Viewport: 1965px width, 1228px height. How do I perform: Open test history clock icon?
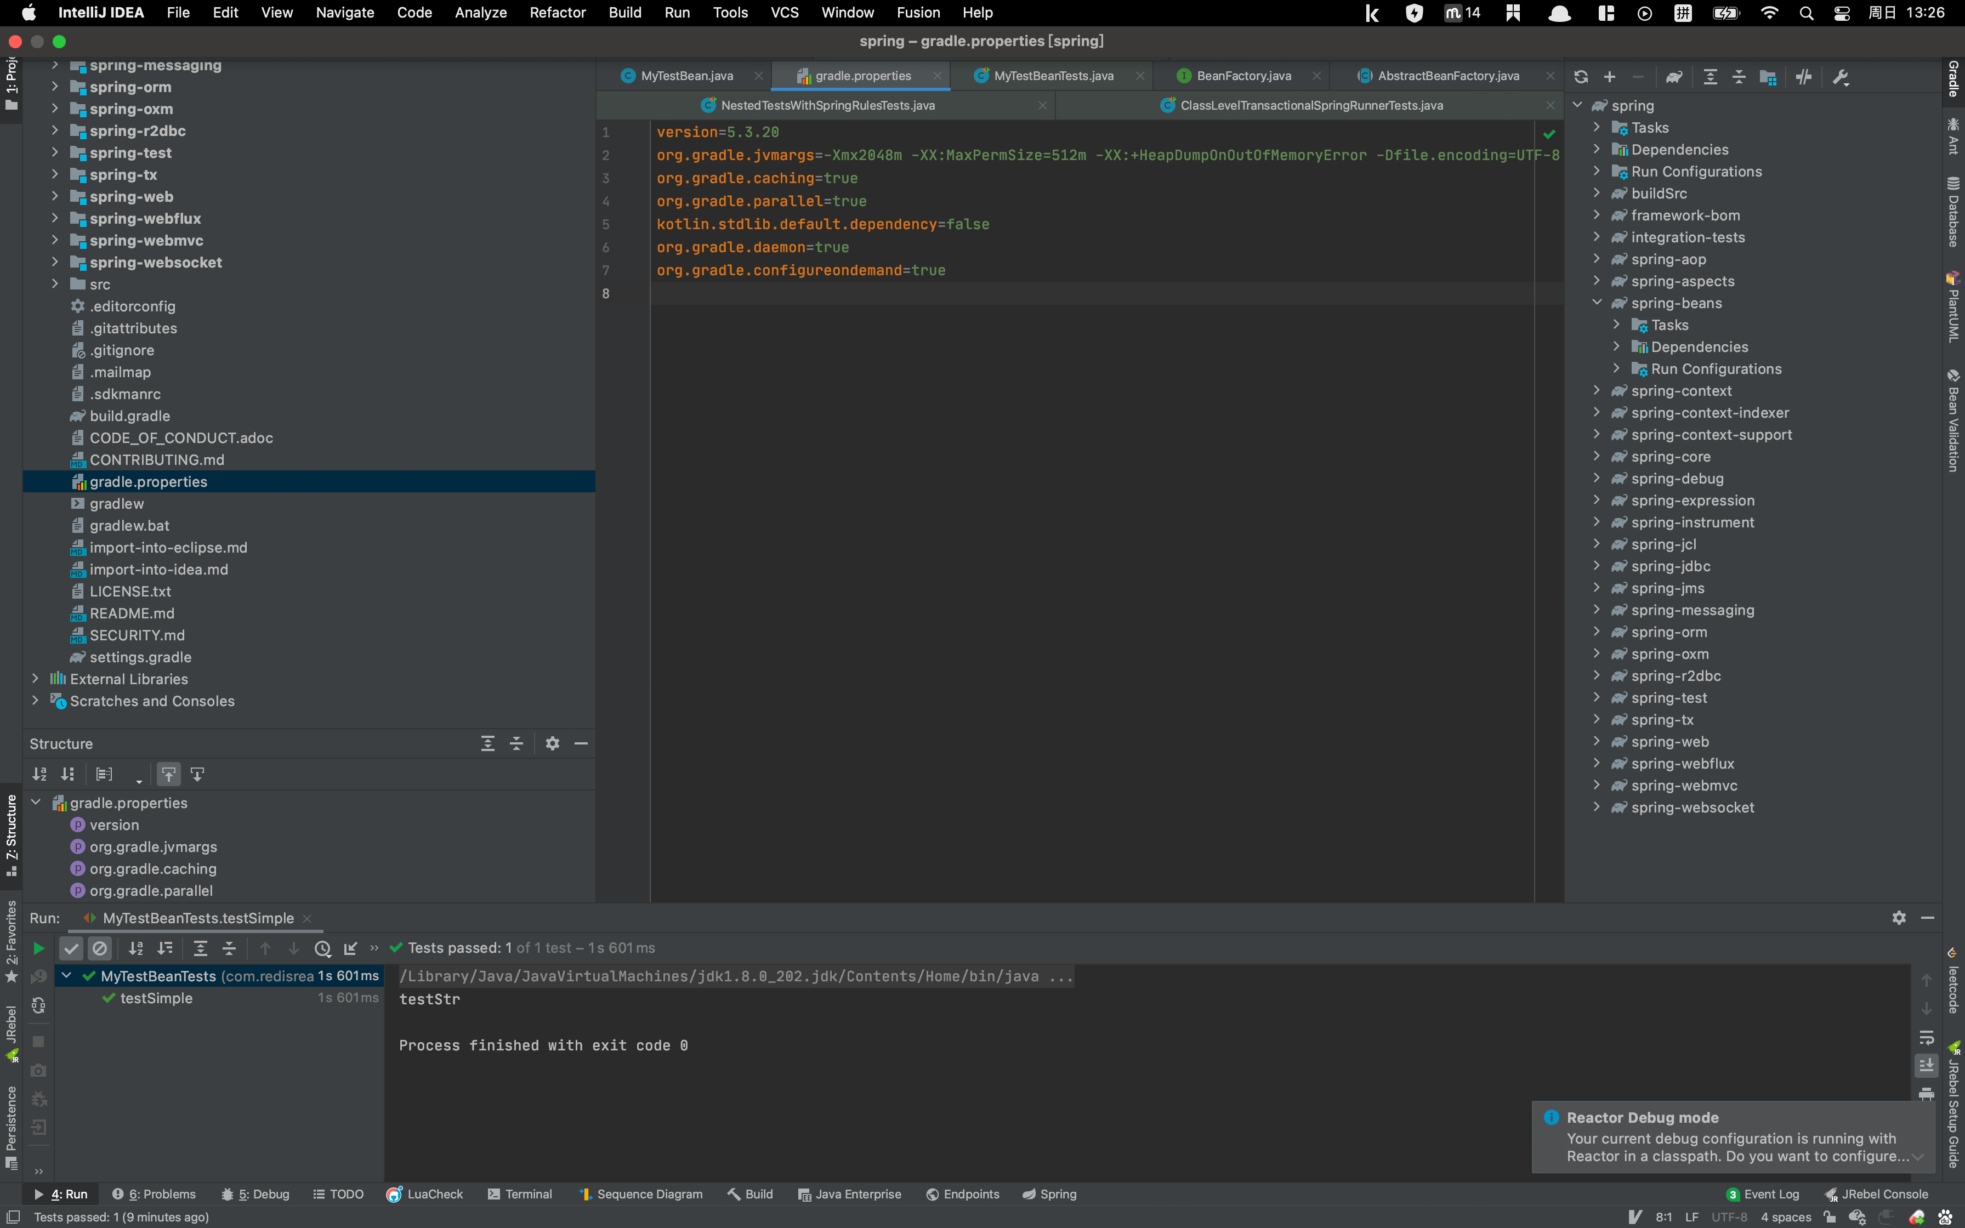322,948
